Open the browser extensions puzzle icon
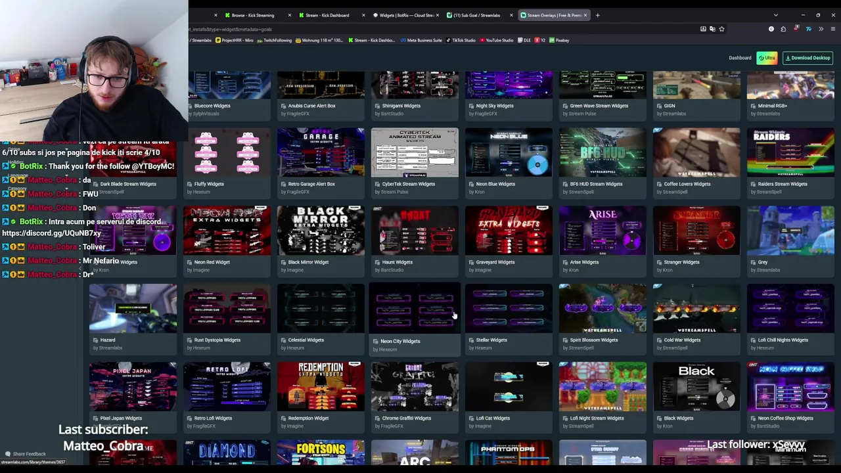Image resolution: width=841 pixels, height=473 pixels. [x=783, y=29]
